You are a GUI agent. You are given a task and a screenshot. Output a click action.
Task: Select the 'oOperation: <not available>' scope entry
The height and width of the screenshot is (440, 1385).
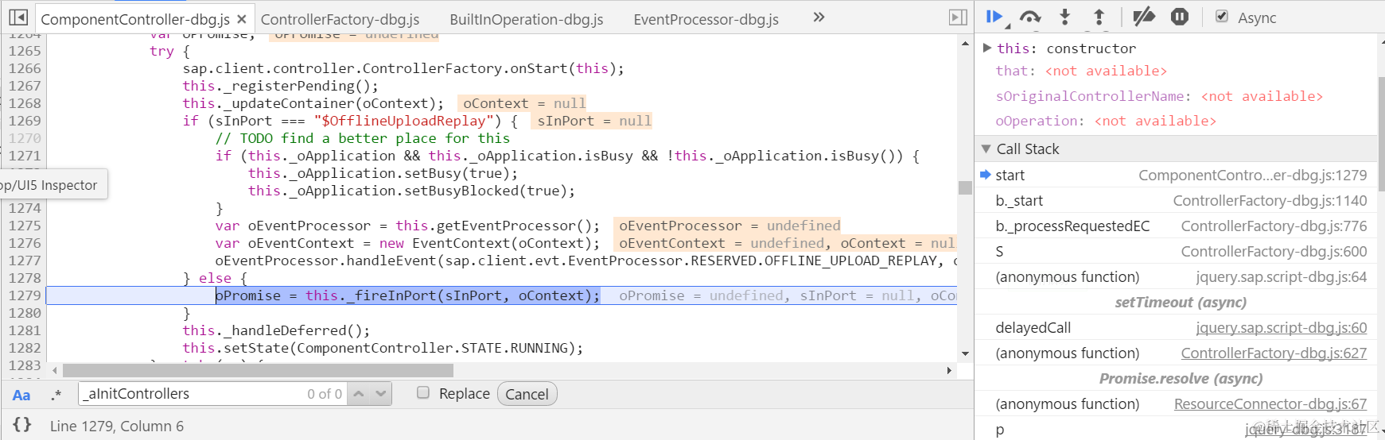pos(1106,122)
